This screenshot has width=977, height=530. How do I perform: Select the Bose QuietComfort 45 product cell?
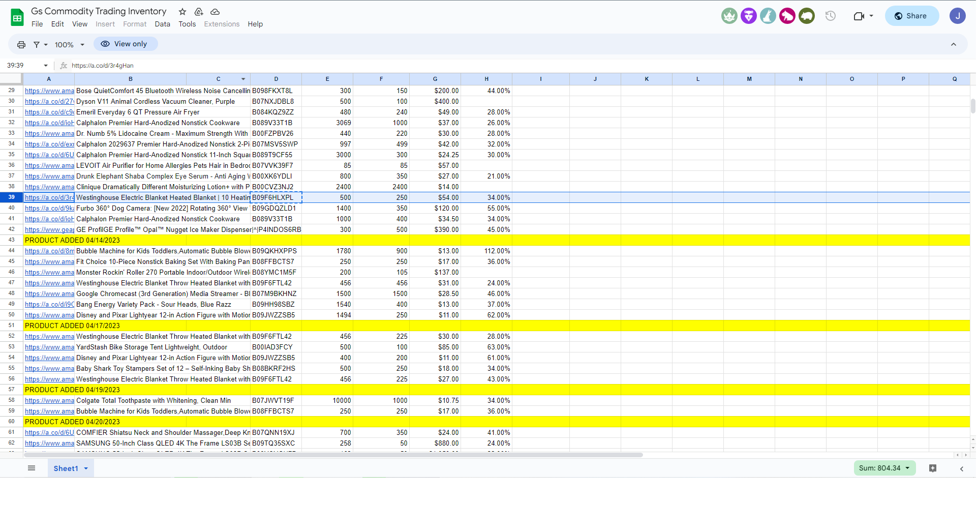[163, 91]
